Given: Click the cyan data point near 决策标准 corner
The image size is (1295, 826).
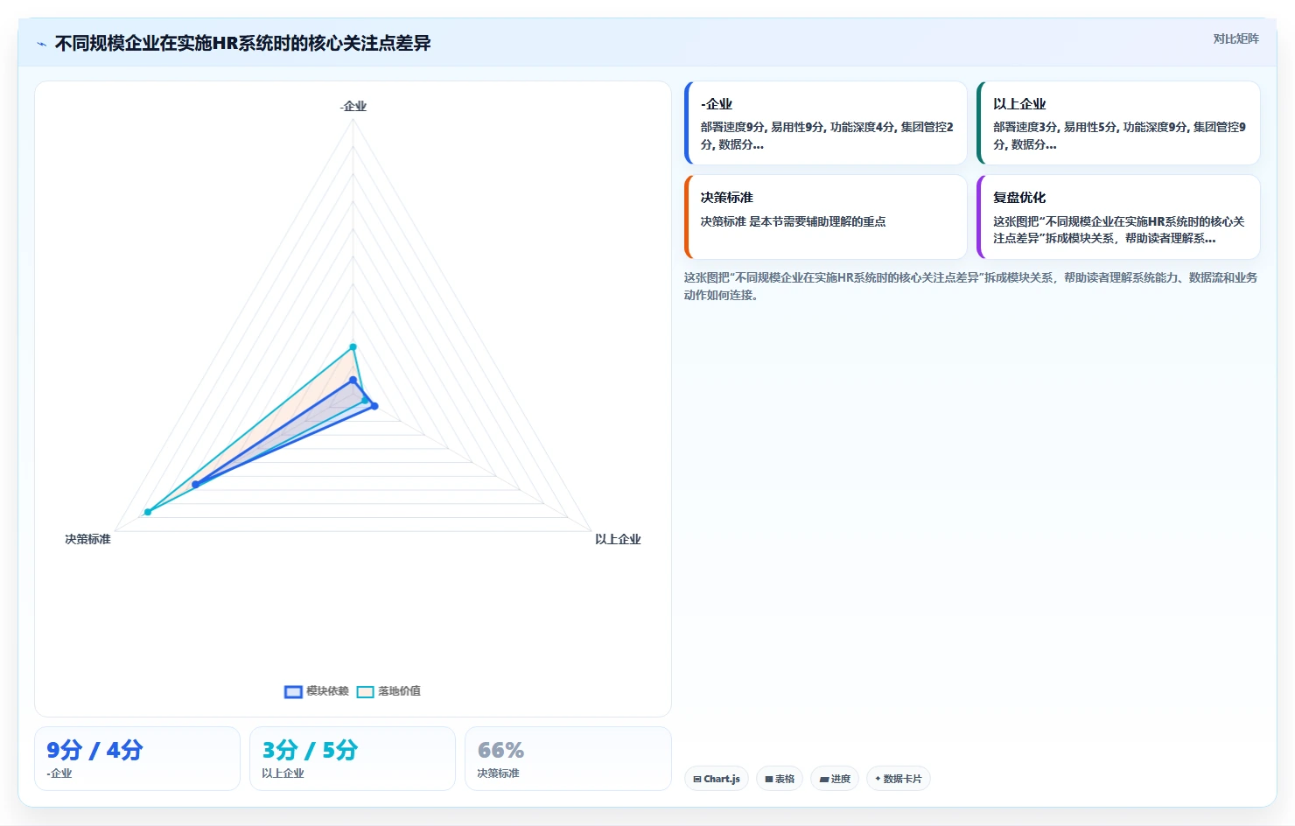Looking at the screenshot, I should tap(148, 512).
